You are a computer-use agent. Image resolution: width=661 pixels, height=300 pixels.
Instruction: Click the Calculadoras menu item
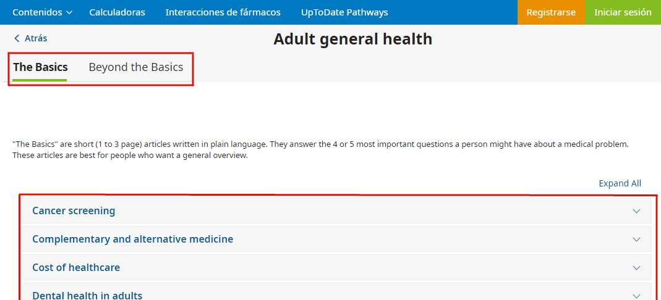point(117,12)
